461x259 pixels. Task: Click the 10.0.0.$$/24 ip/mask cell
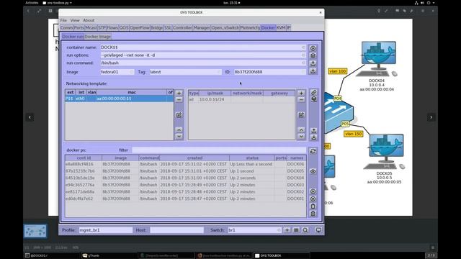(215, 99)
